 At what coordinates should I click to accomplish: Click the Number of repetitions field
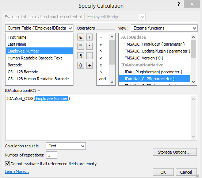click(52, 155)
